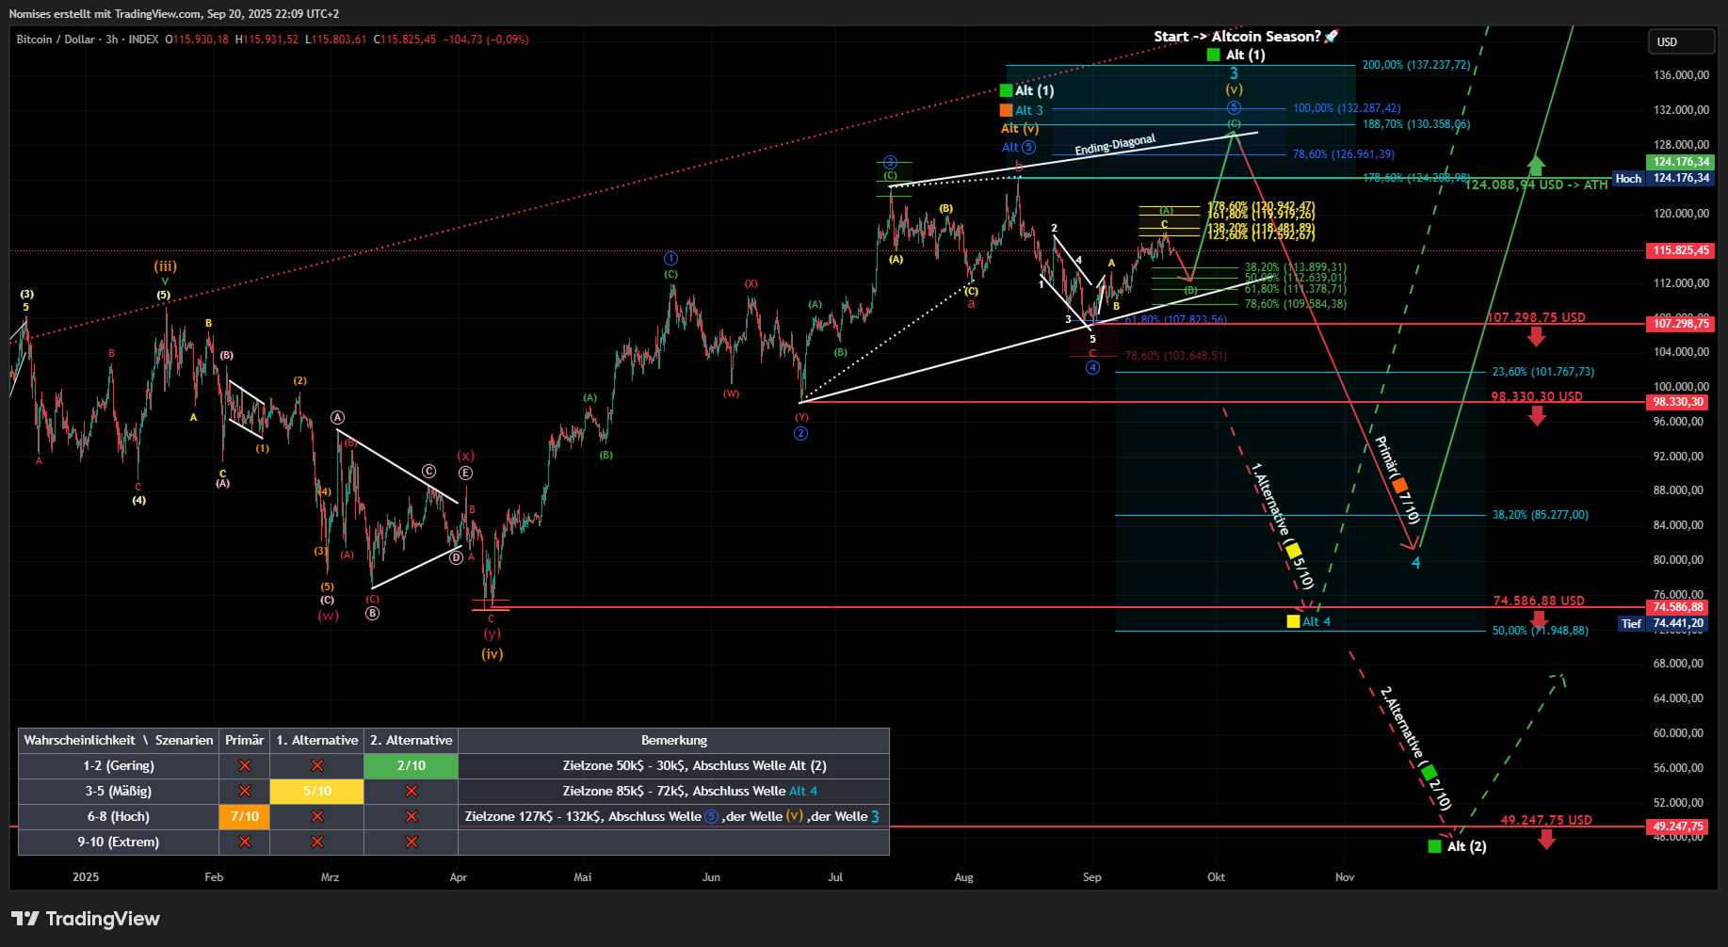
Task: Click red X under 2. Alternative, Extrem row
Action: pyautogui.click(x=412, y=843)
